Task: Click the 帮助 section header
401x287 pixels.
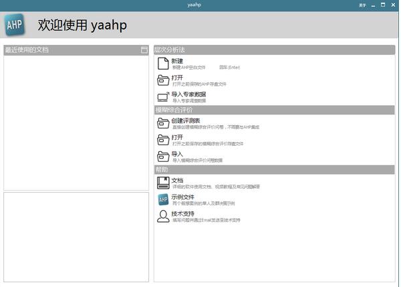Action: coord(275,169)
